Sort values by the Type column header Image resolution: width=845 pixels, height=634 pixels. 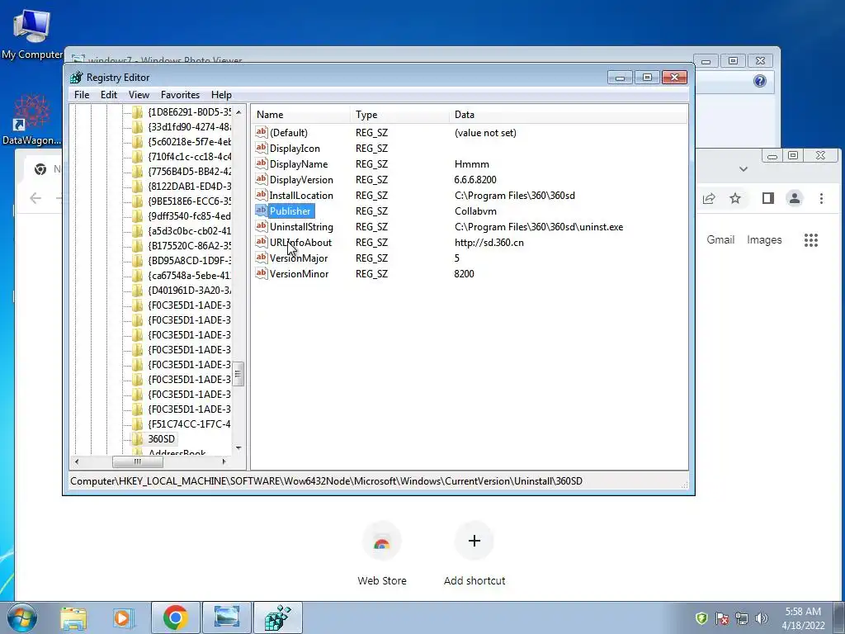pos(399,114)
